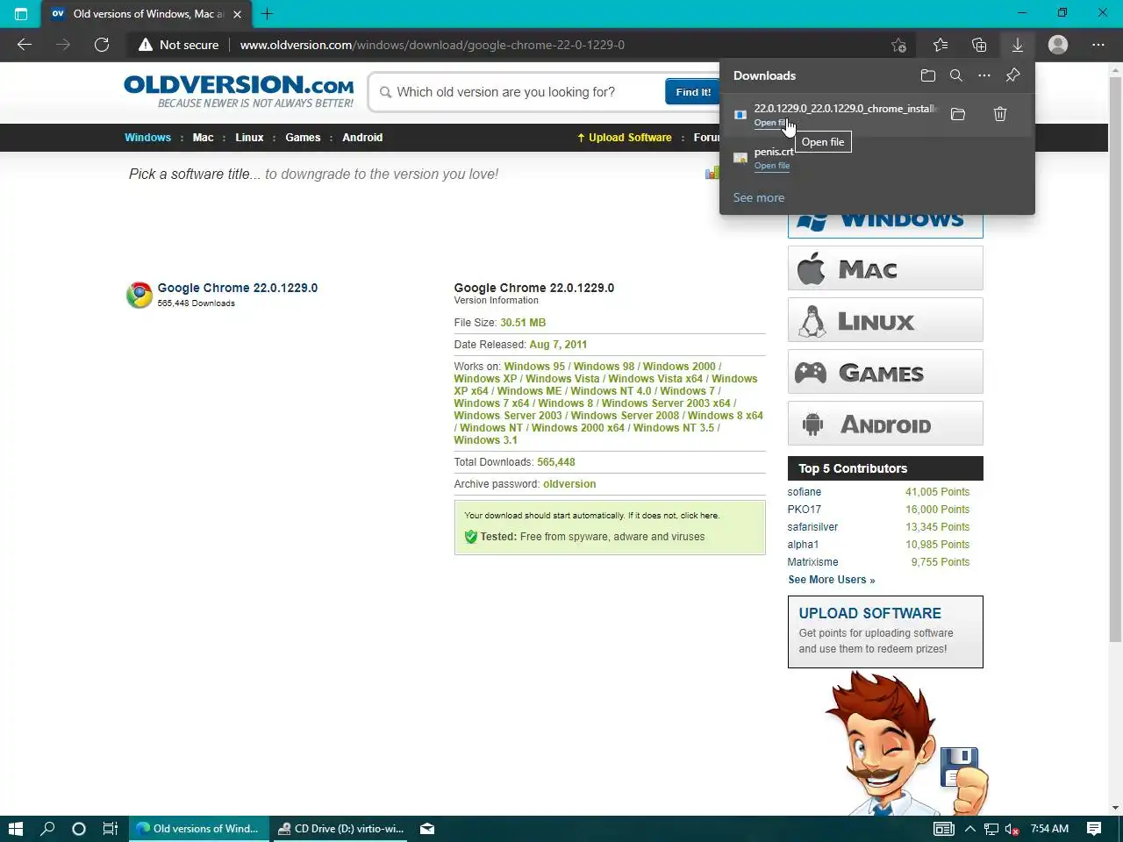Click the green tested shield icon
The width and height of the screenshot is (1123, 842).
click(x=470, y=537)
